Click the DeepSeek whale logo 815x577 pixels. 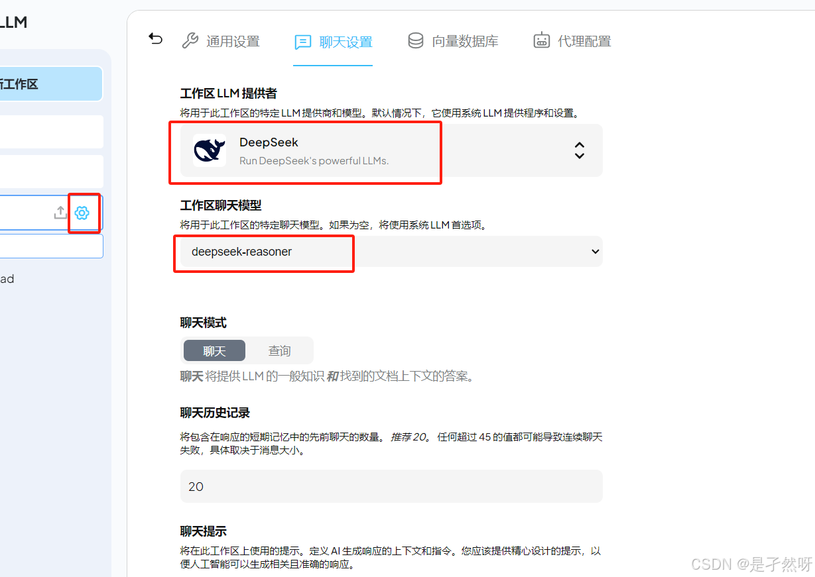(x=210, y=150)
